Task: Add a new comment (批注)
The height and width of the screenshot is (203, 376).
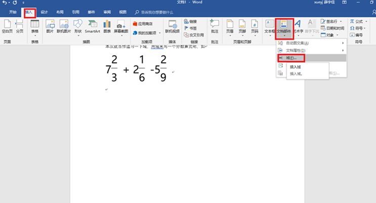Action: (215, 27)
